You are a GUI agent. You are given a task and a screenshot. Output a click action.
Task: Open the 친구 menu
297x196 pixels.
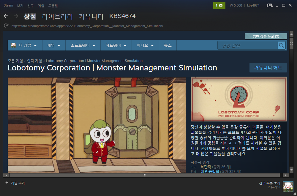point(31,6)
